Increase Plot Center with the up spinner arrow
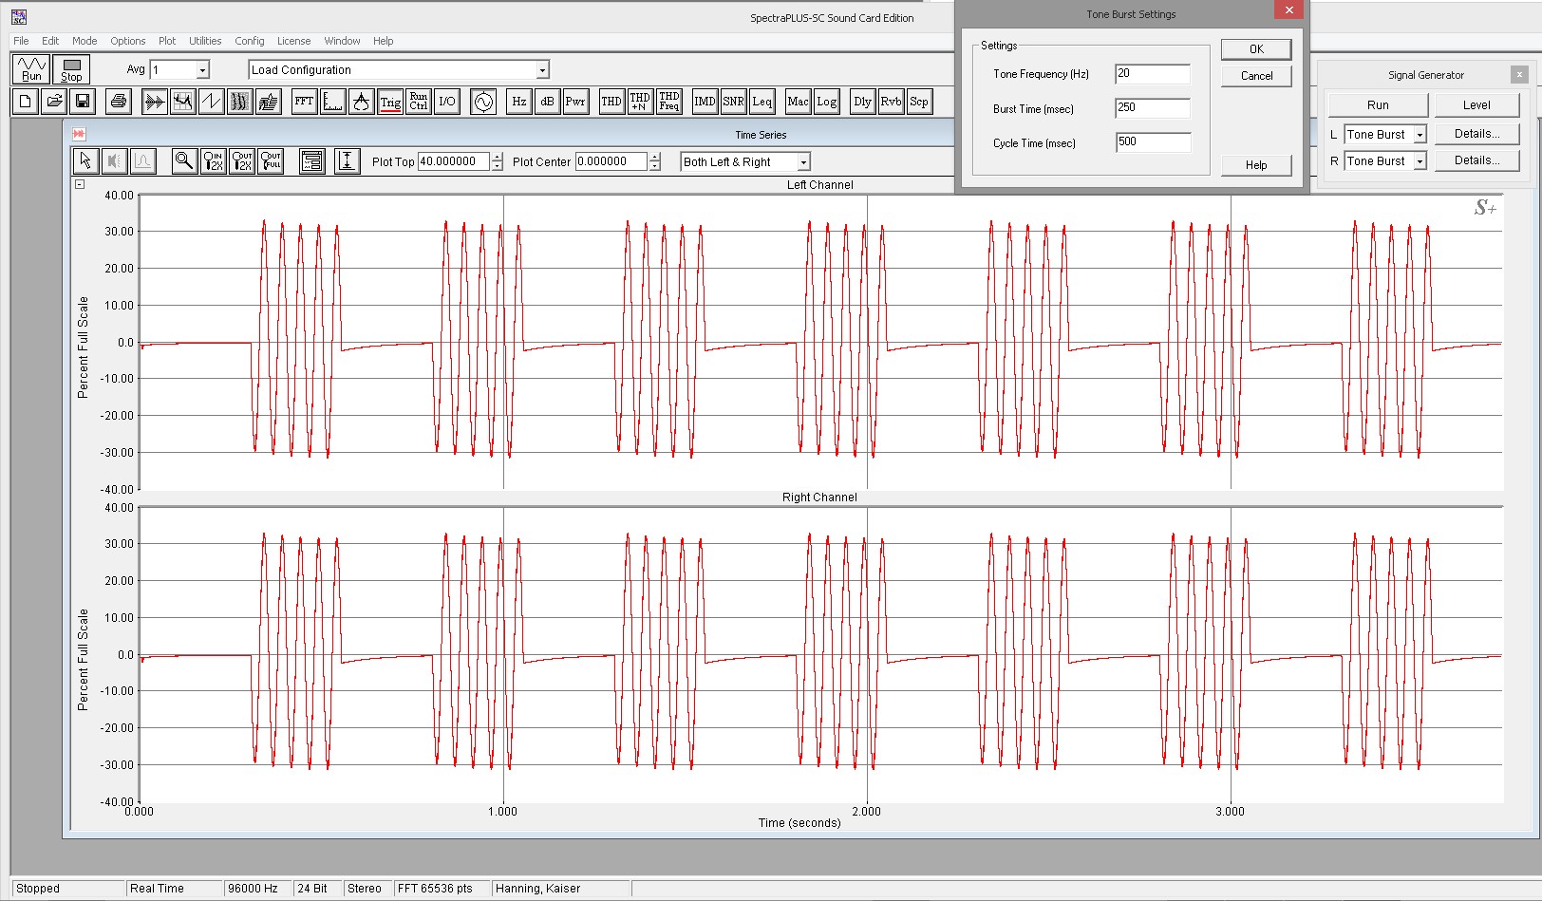The height and width of the screenshot is (901, 1542). coord(654,158)
